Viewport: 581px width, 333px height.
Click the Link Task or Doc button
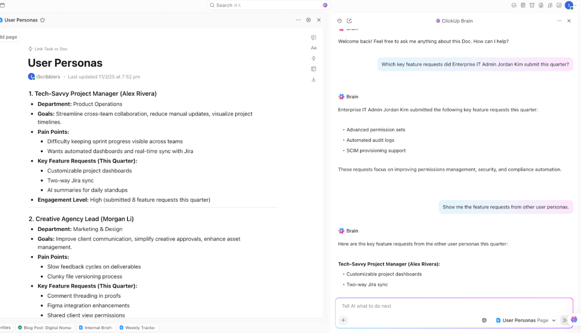[x=48, y=49]
